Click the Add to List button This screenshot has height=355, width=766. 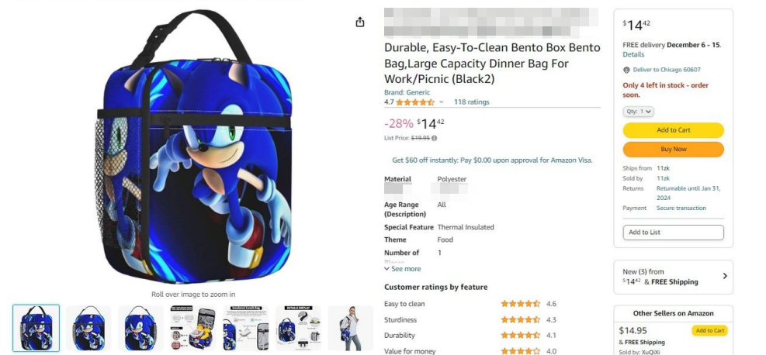(x=673, y=233)
